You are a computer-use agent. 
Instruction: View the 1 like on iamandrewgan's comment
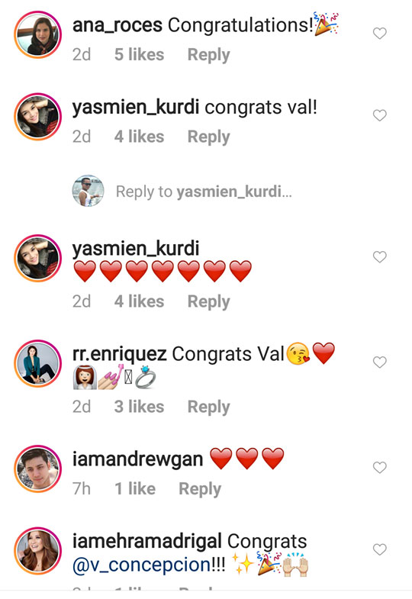(135, 489)
